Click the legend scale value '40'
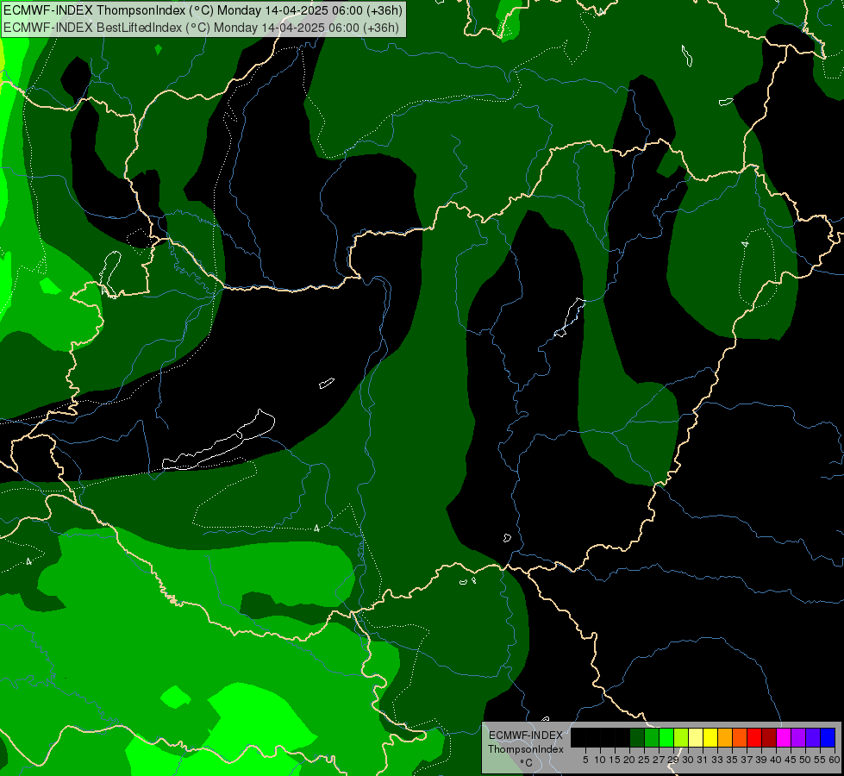 point(776,760)
